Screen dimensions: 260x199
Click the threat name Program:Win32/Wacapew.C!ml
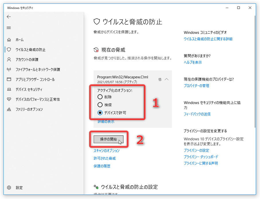122,77
